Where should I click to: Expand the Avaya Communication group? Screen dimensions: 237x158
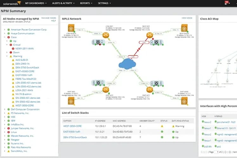[x=4, y=33]
